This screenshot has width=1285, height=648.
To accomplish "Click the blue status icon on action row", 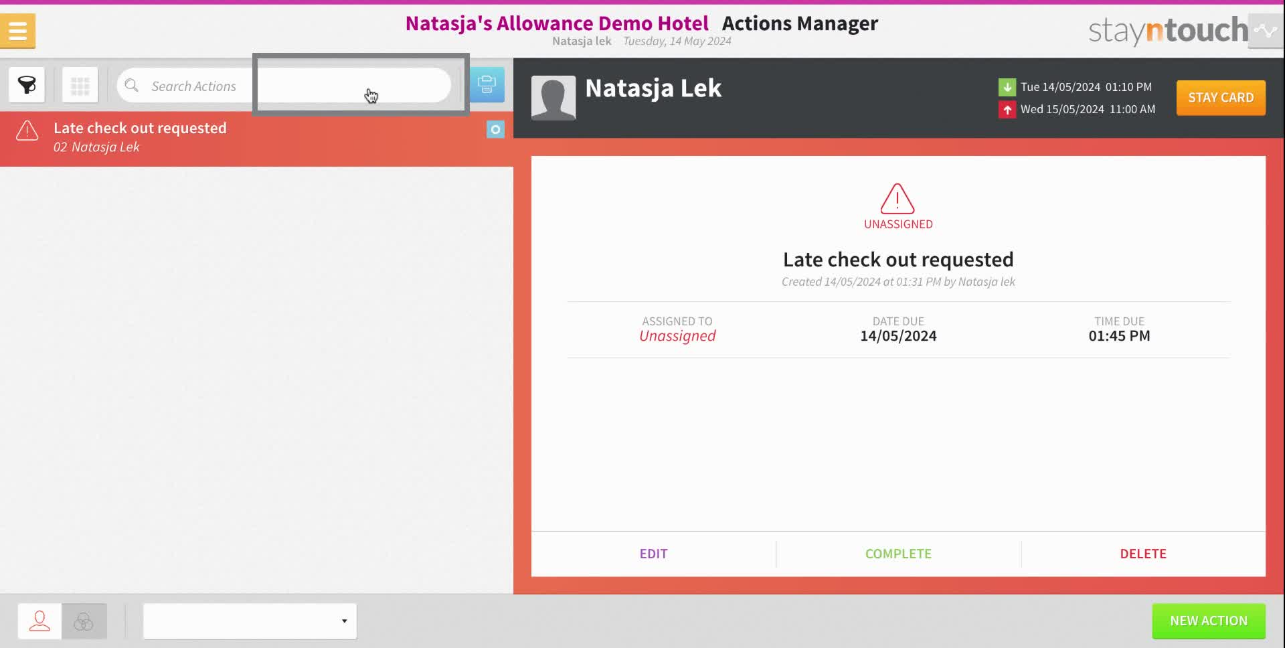I will (495, 129).
